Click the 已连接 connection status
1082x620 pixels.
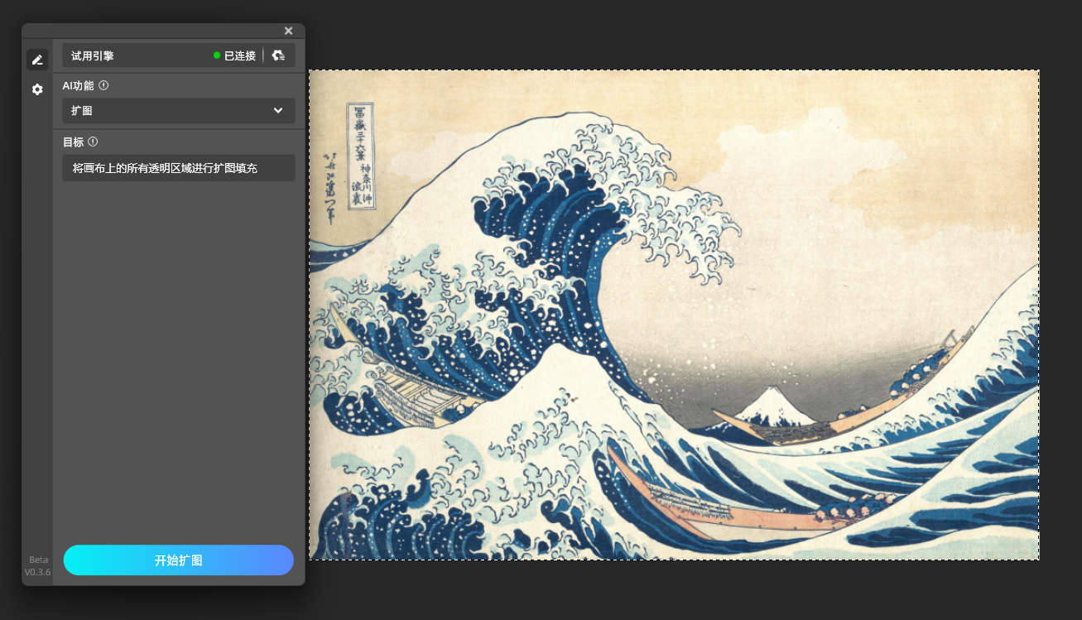(240, 56)
